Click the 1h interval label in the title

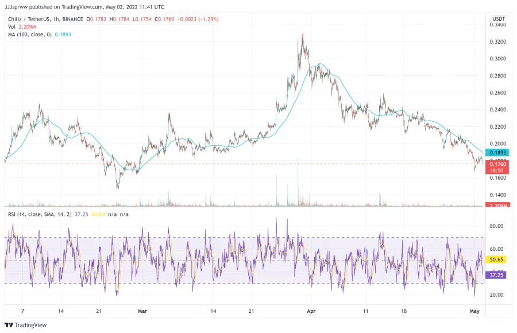tap(56, 19)
